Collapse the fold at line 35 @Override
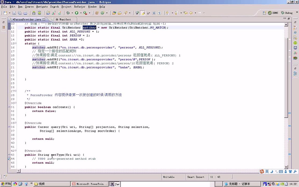Screen dimensions: 299x187 16,123
